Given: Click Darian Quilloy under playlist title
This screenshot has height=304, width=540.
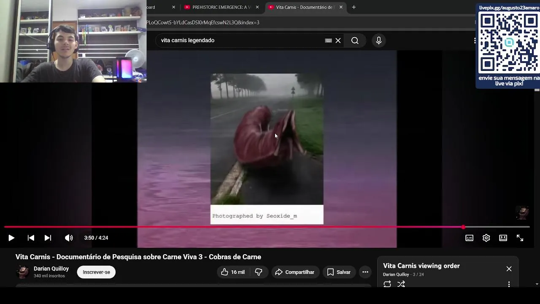Looking at the screenshot, I should 396,274.
